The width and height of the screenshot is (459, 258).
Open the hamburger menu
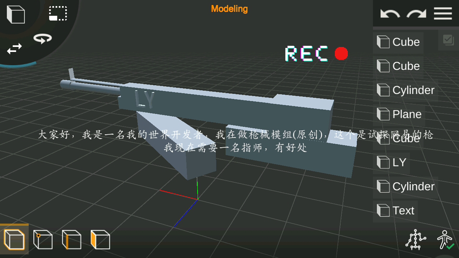(x=443, y=13)
